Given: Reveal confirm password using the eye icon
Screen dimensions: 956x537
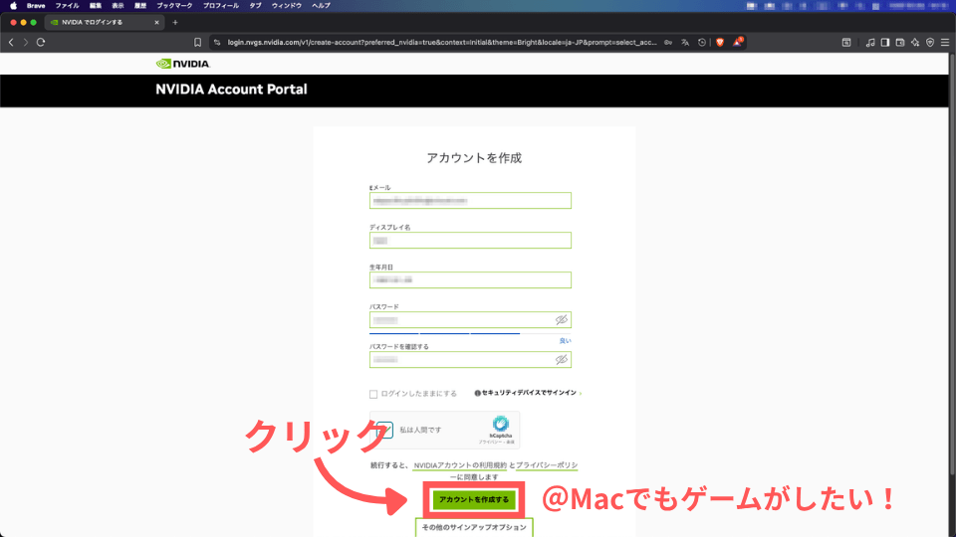Looking at the screenshot, I should click(561, 359).
